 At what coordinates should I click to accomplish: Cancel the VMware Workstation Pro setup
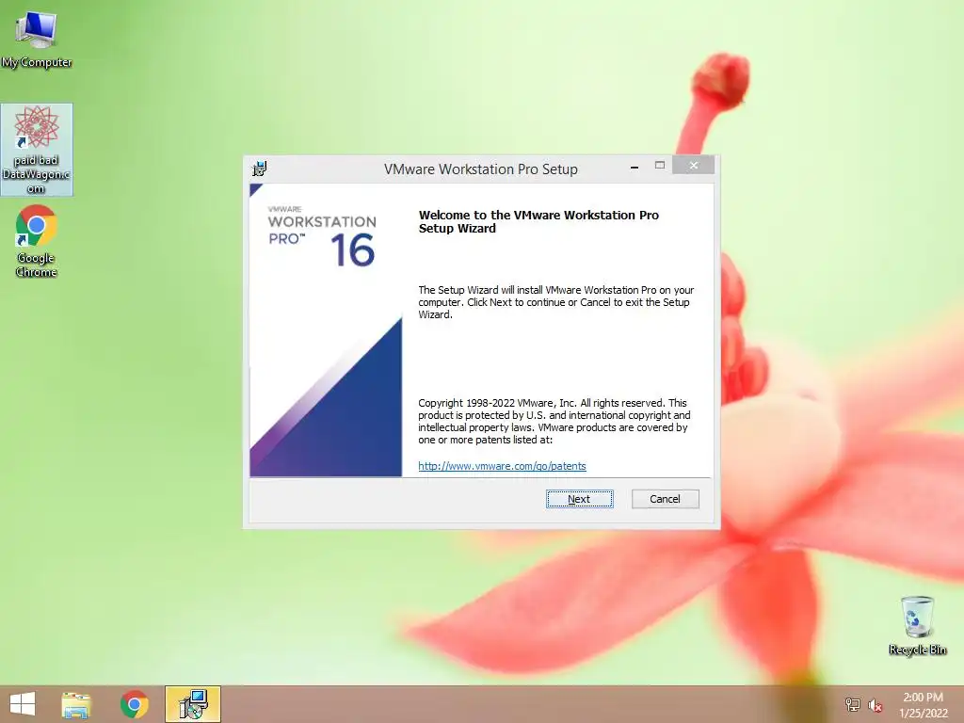click(666, 499)
